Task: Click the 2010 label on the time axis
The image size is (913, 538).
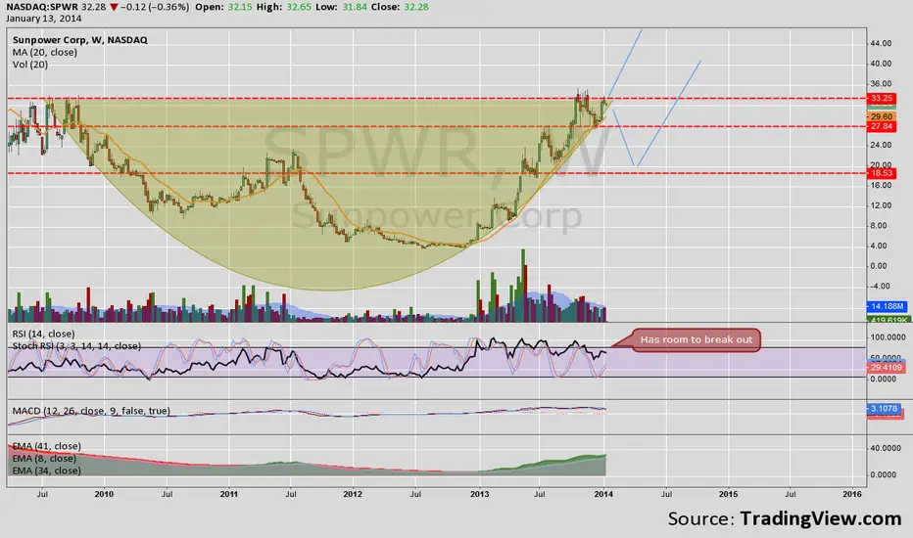Action: (x=104, y=494)
